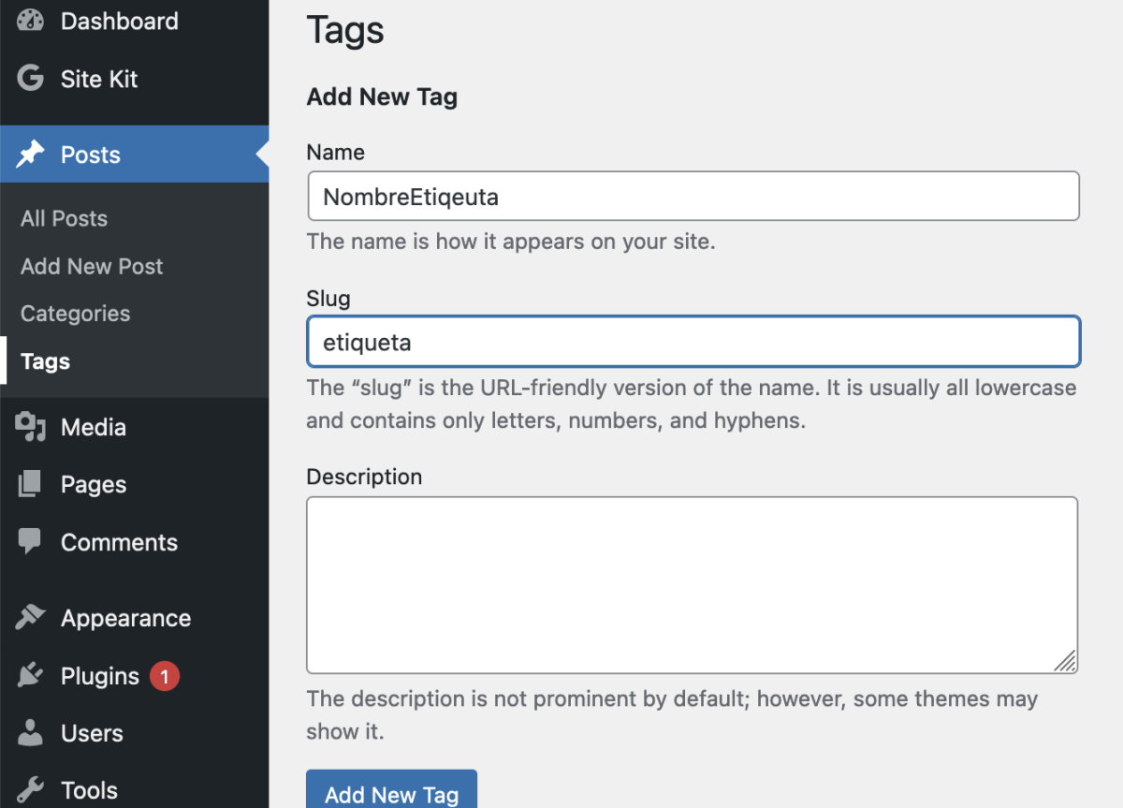Click the Add New Tag button
The width and height of the screenshot is (1123, 808).
pyautogui.click(x=391, y=794)
